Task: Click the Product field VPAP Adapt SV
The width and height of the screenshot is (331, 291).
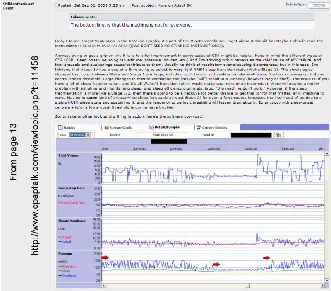Action: (x=163, y=135)
